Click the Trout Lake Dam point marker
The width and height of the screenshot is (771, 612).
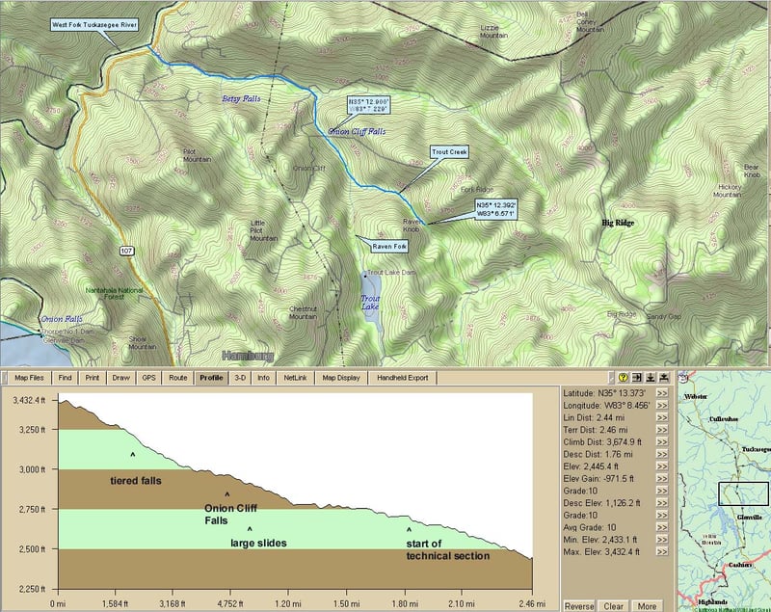click(365, 277)
